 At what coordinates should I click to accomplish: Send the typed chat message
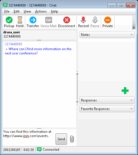click(61, 139)
